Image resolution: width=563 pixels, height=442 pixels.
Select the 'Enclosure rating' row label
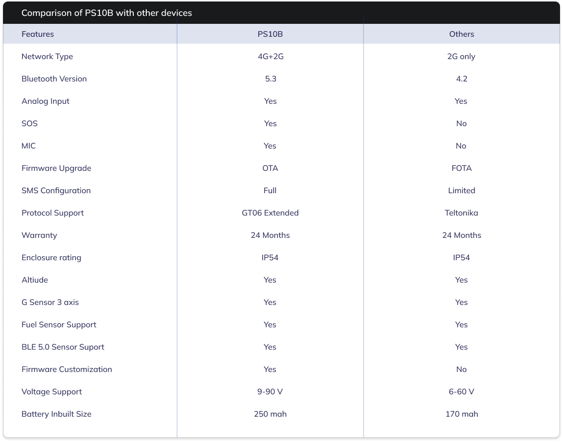51,258
